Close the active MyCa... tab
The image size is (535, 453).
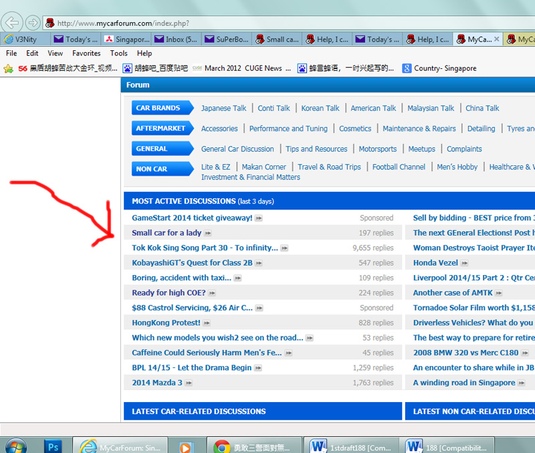click(497, 39)
